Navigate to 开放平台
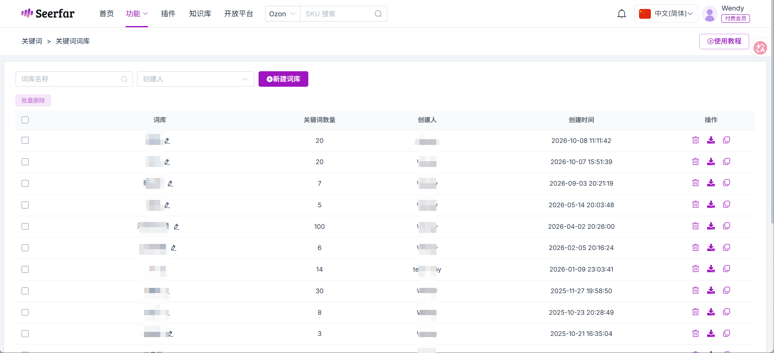The width and height of the screenshot is (774, 353). point(239,14)
